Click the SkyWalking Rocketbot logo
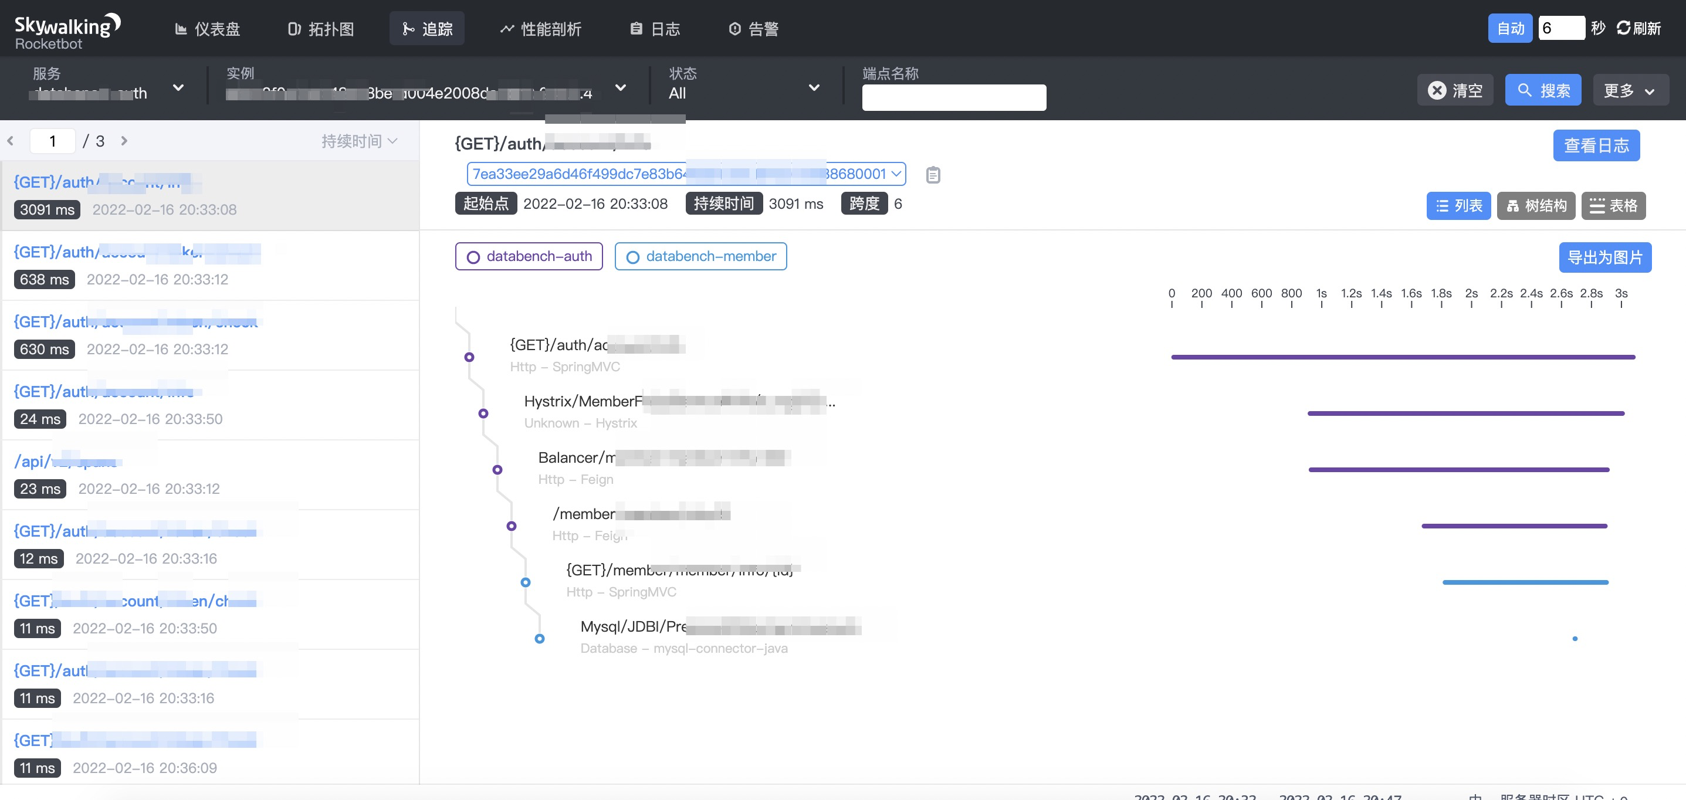Screen dimensions: 1686x800 tap(67, 30)
